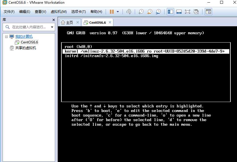The height and width of the screenshot is (162, 237).
Task: Maximize the VMware Workstation window
Action: 222,2
